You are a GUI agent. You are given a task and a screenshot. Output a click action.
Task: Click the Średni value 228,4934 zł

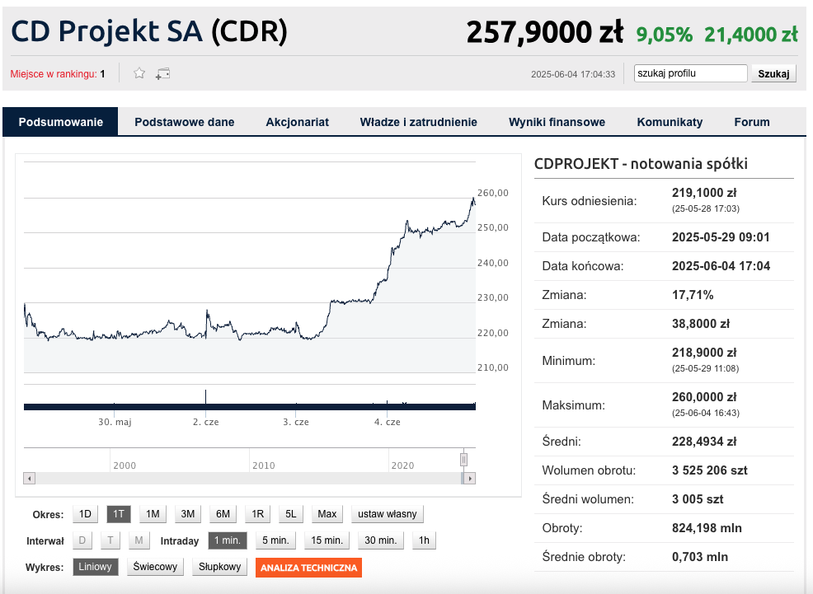[704, 442]
